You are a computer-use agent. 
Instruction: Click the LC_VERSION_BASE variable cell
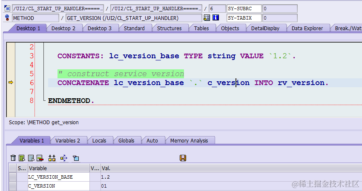point(59,177)
